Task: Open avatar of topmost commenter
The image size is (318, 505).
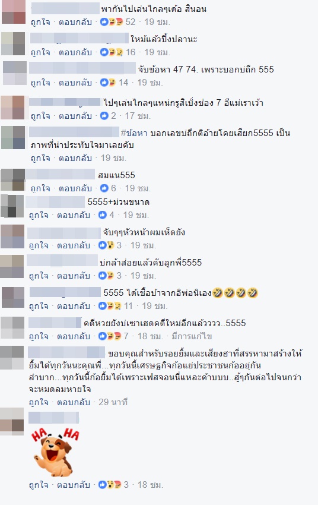Action: tap(13, 12)
